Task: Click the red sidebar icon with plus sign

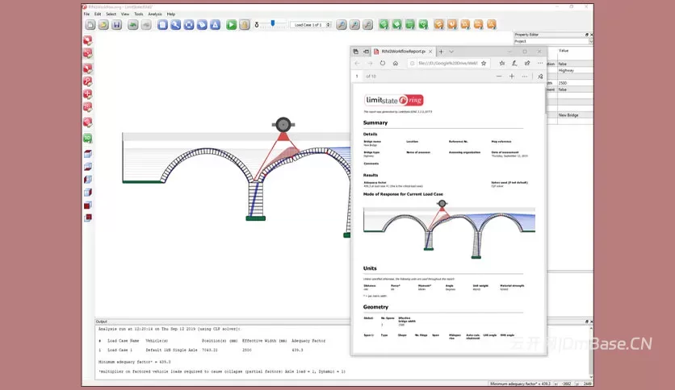Action: [88, 94]
